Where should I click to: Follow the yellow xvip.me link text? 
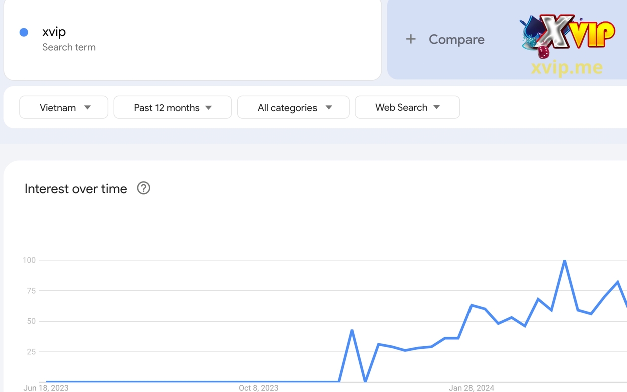tap(567, 68)
